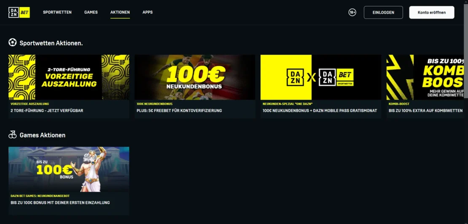The height and width of the screenshot is (224, 468).
Task: Open the Games navigation item
Action: (x=91, y=12)
